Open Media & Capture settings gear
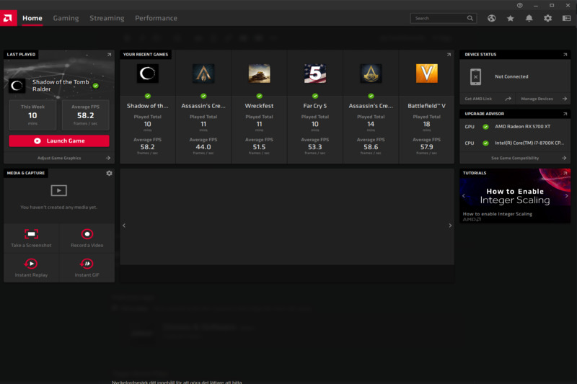 (x=110, y=173)
